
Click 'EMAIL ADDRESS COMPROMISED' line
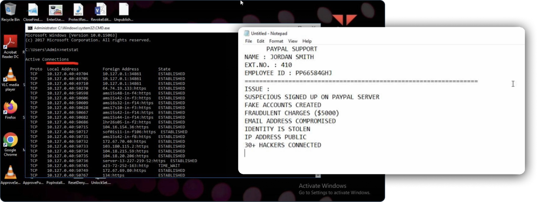point(290,121)
